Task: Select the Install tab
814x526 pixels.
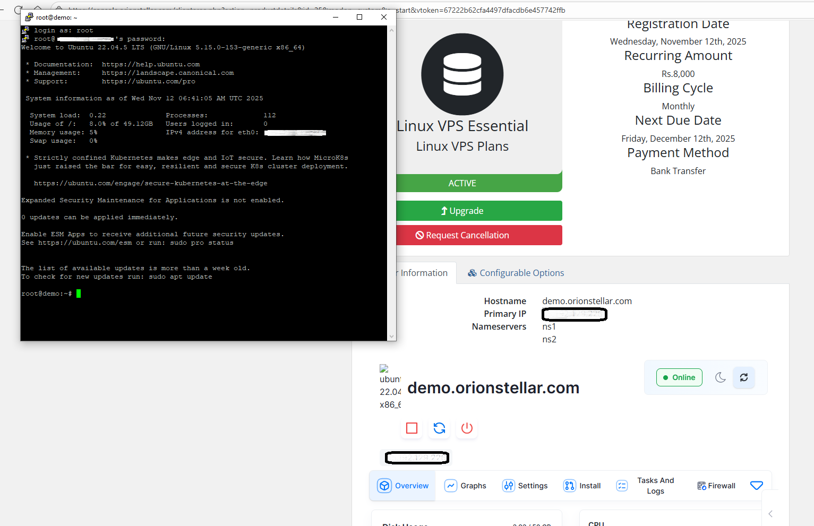Action: [582, 486]
